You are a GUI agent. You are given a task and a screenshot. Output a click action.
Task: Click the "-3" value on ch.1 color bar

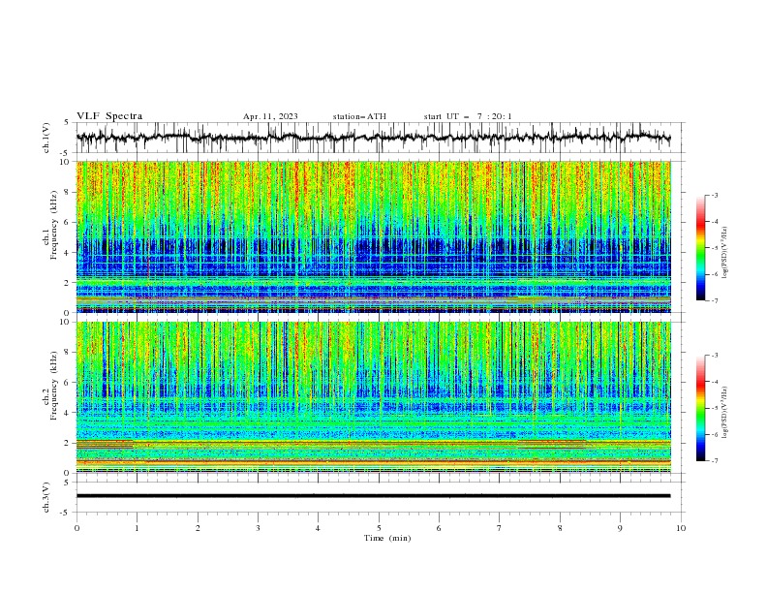[714, 195]
